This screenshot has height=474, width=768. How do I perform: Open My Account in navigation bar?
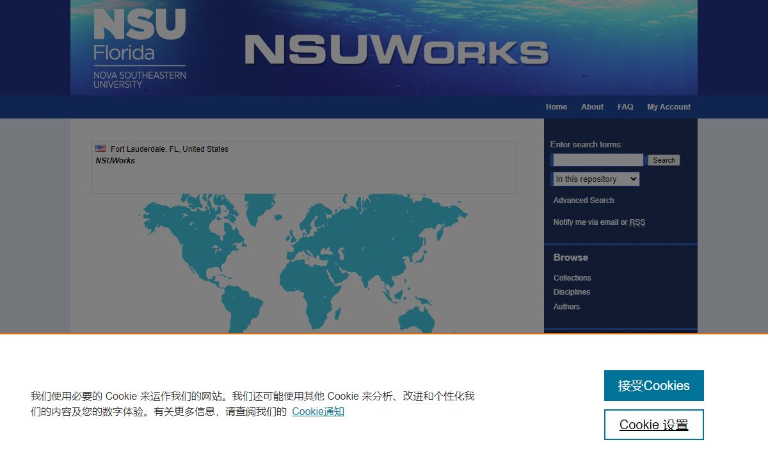pyautogui.click(x=669, y=107)
